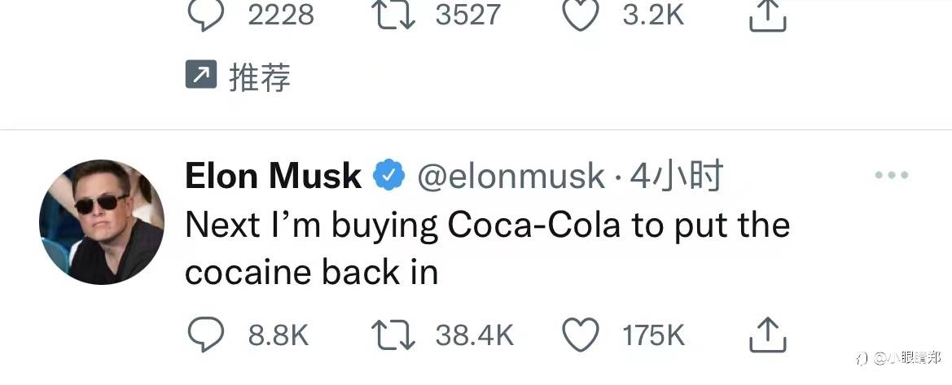Image resolution: width=952 pixels, height=385 pixels.
Task: Click the 2228 reply count
Action: (280, 16)
